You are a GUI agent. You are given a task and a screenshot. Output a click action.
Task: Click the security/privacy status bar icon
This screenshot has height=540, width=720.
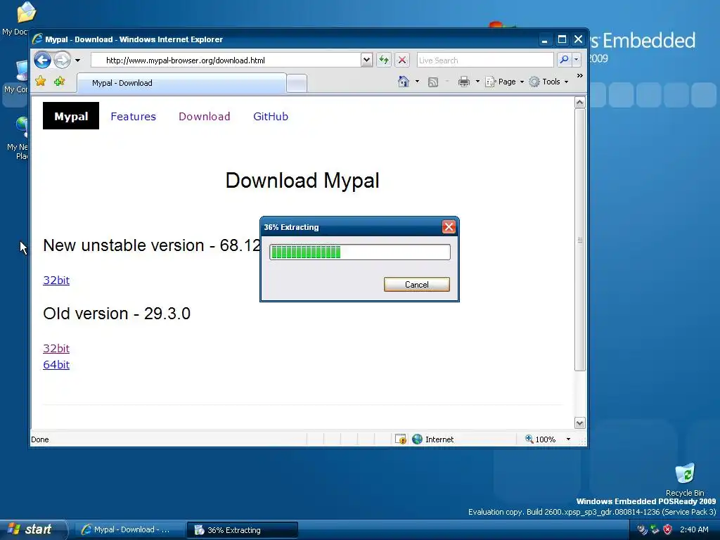[x=400, y=439]
